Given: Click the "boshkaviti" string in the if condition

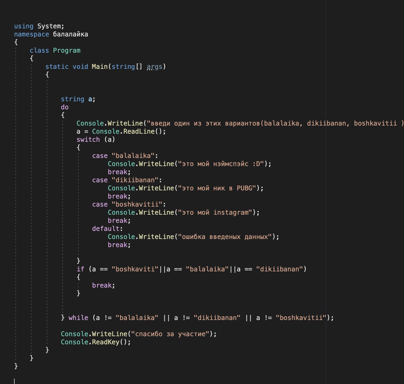Looking at the screenshot, I should point(135,269).
